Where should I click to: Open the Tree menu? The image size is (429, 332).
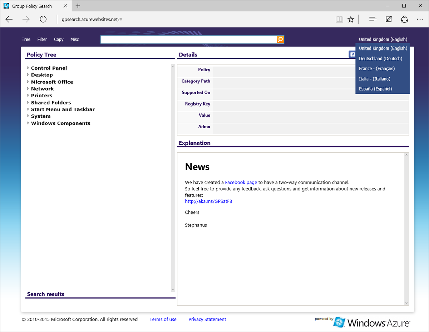pyautogui.click(x=26, y=40)
